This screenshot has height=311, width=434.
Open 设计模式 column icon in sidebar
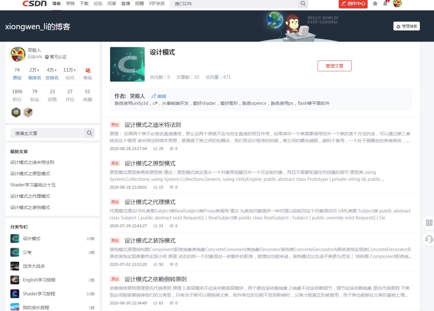[15, 238]
